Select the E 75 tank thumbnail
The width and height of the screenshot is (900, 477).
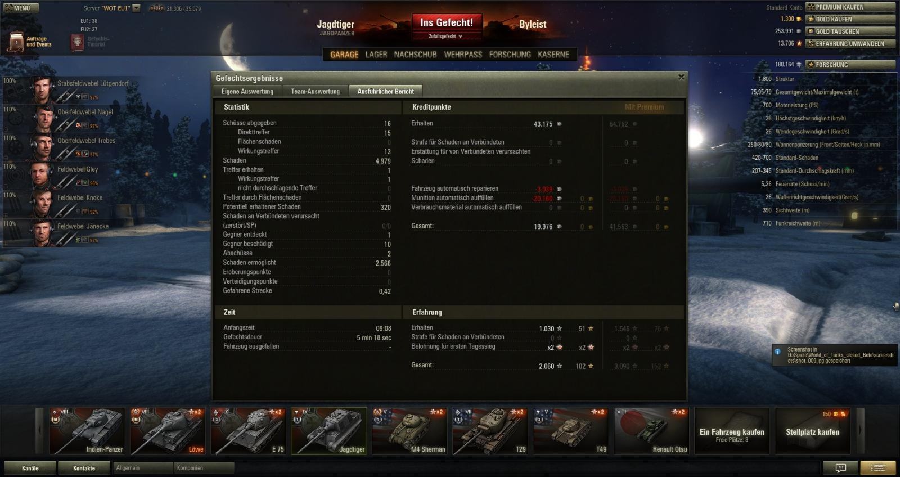(x=248, y=431)
